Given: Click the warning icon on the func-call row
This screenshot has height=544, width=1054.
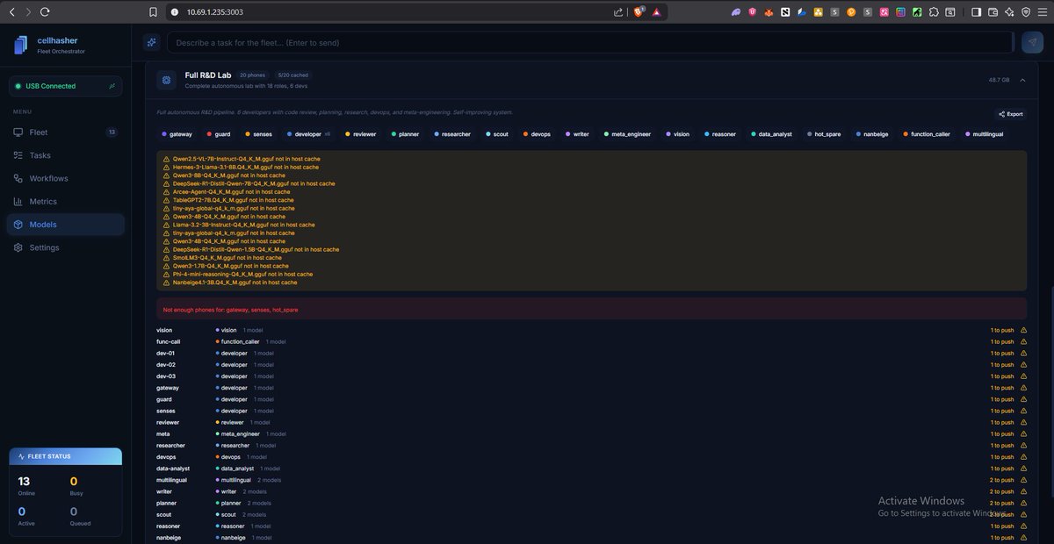Looking at the screenshot, I should click(1023, 341).
